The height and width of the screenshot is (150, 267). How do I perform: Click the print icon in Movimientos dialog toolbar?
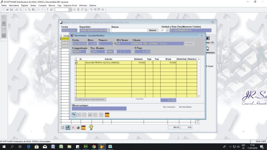[x=101, y=115]
